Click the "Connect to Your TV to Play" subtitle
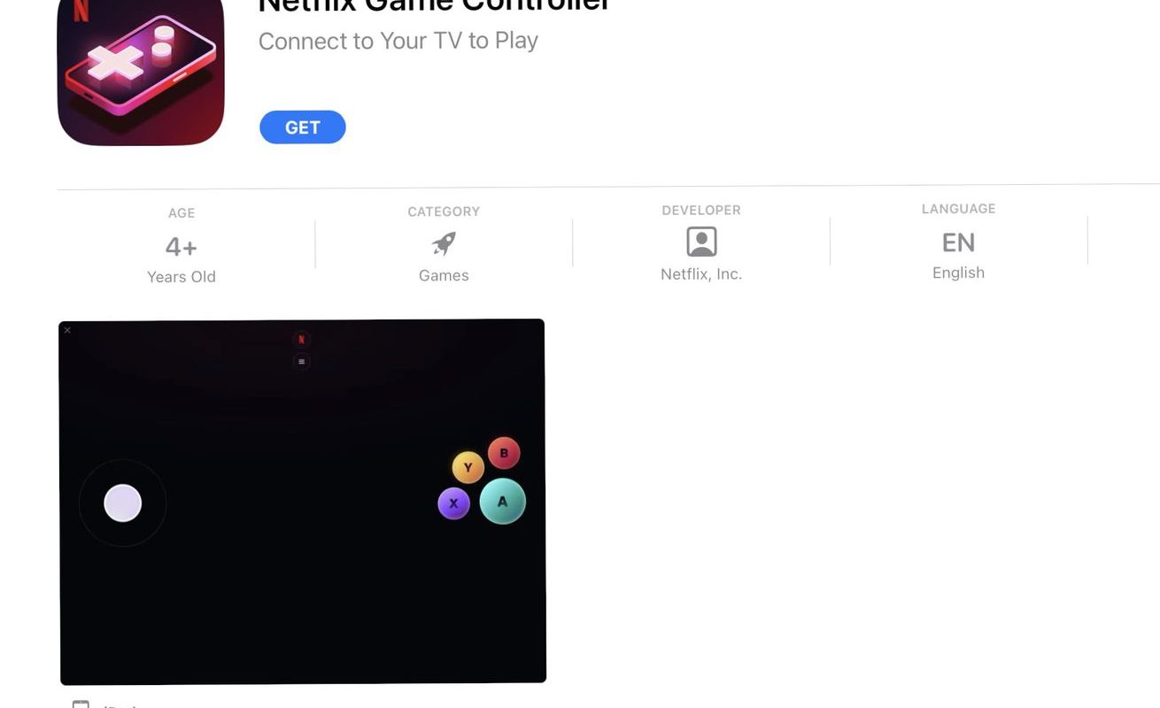Image resolution: width=1160 pixels, height=708 pixels. 398,41
